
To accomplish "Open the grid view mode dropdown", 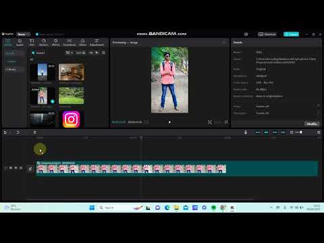I will 70,53.
